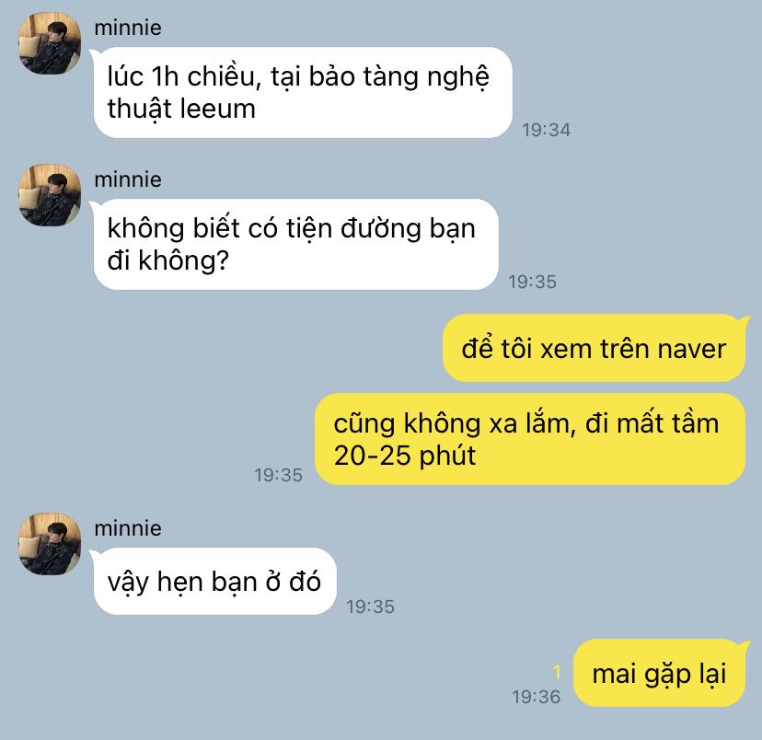The image size is (762, 740).
Task: Tap the name minnie above the third message
Action: point(128,528)
